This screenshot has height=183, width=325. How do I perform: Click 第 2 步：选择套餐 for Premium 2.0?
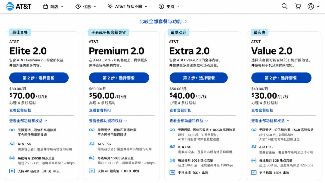119,78
